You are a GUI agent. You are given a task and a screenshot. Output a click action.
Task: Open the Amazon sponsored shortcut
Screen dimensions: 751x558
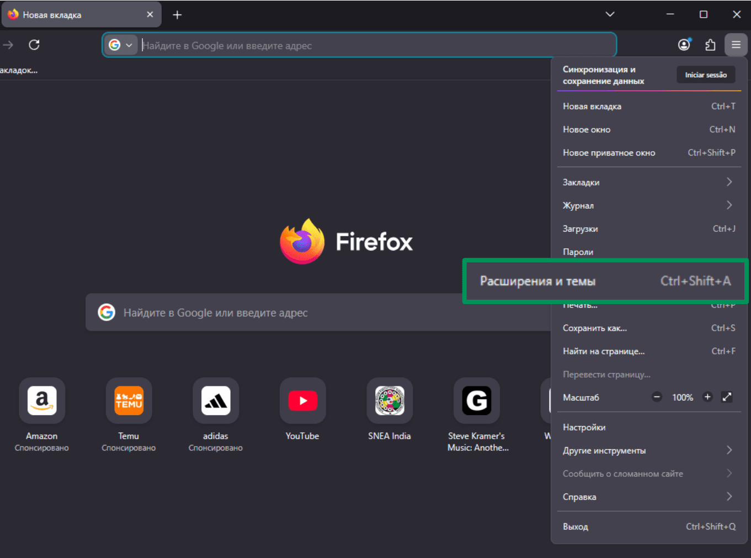coord(42,401)
